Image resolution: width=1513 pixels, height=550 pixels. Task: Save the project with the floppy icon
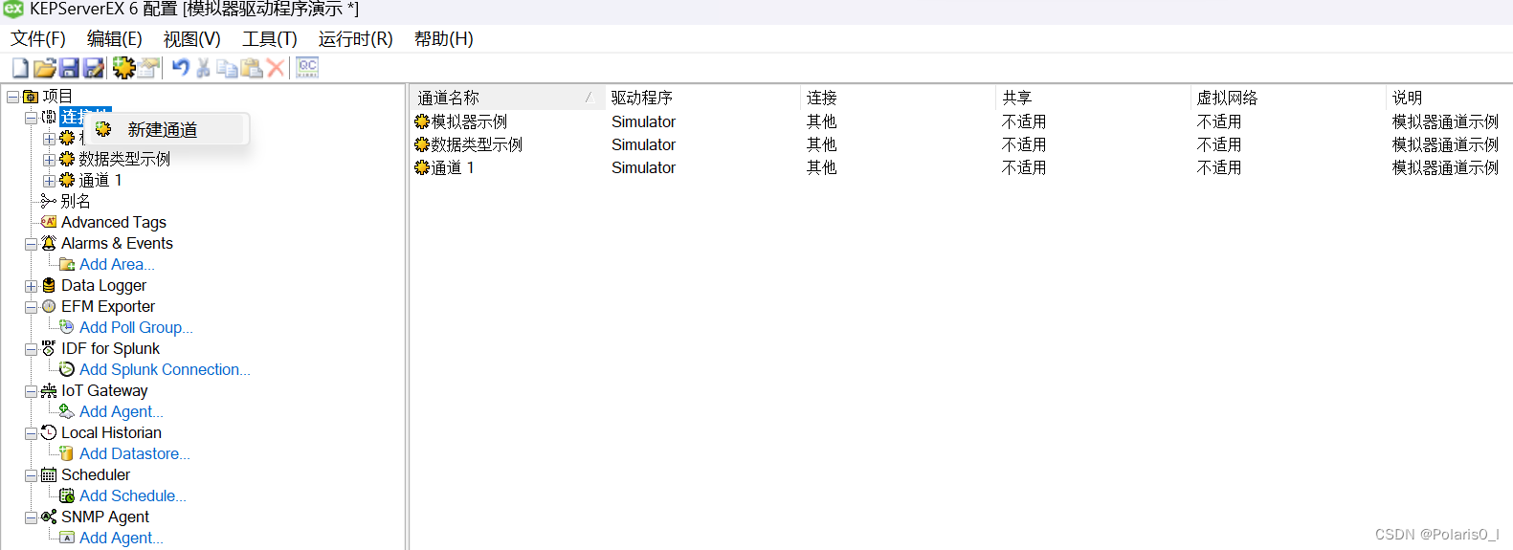pos(69,68)
